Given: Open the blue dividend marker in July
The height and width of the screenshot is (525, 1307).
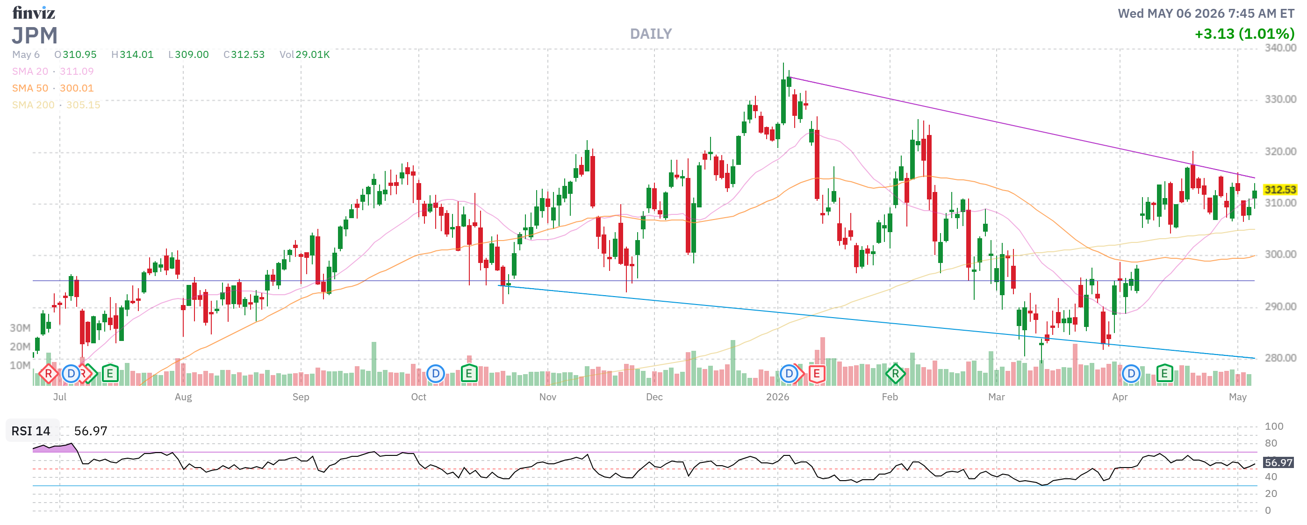Looking at the screenshot, I should pos(71,374).
